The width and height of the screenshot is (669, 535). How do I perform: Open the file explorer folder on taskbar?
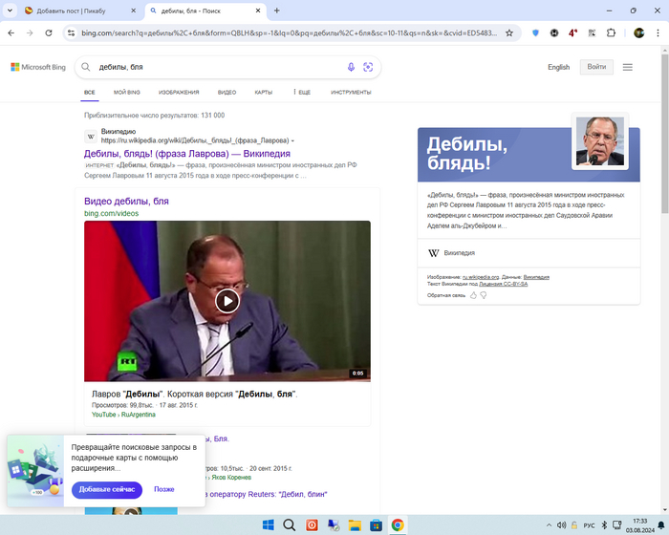point(355,525)
